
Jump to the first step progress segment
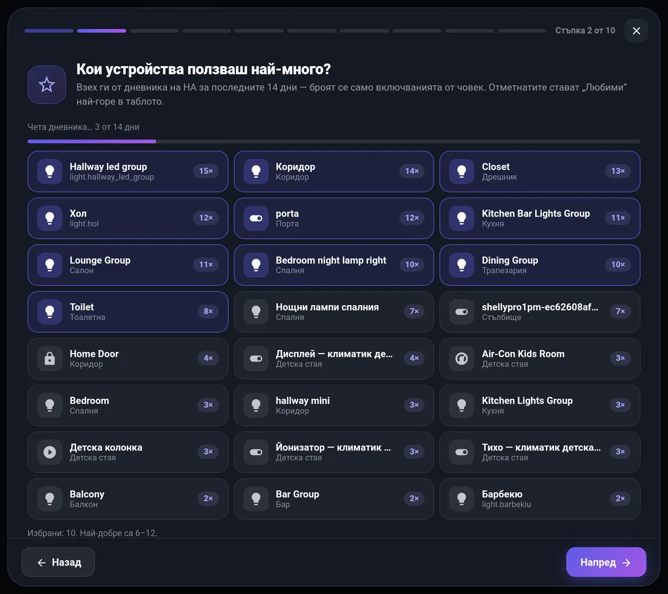tap(49, 31)
